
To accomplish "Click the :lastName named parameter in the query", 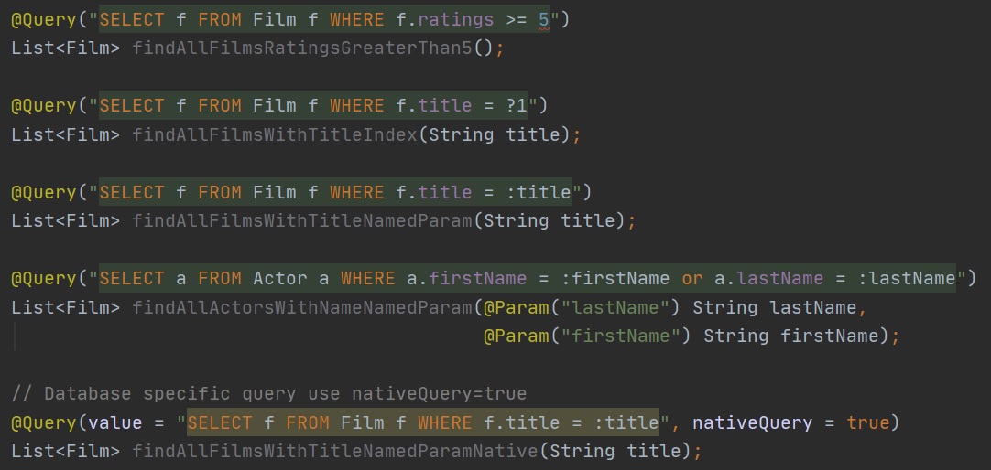I will pyautogui.click(x=907, y=278).
